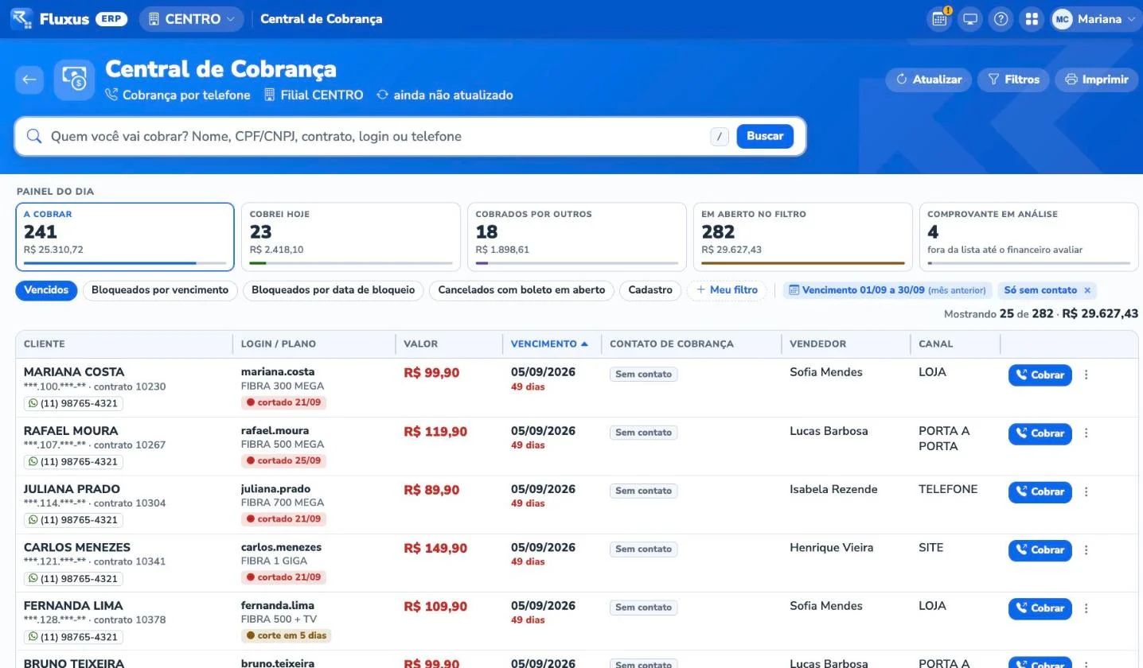Image resolution: width=1143 pixels, height=668 pixels.
Task: Open more options for Fernanda Lima row
Action: pyautogui.click(x=1086, y=608)
